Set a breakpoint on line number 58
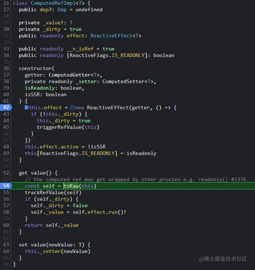The width and height of the screenshot is (255, 270). click(6, 212)
